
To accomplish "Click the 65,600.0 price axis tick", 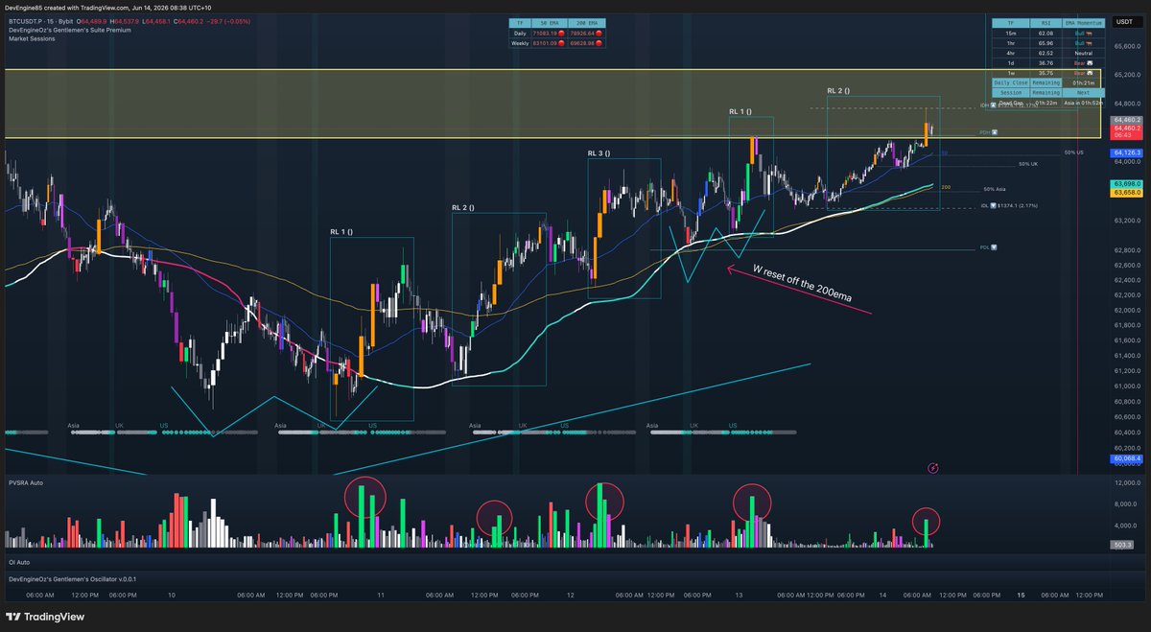I will click(x=1125, y=45).
